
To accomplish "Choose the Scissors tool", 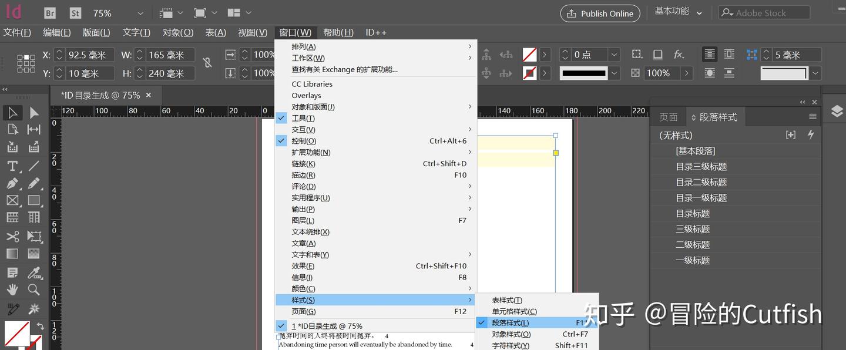I will click(x=13, y=236).
